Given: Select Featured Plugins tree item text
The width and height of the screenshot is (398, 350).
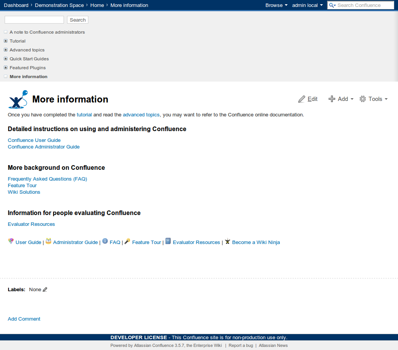Looking at the screenshot, I should coord(28,68).
